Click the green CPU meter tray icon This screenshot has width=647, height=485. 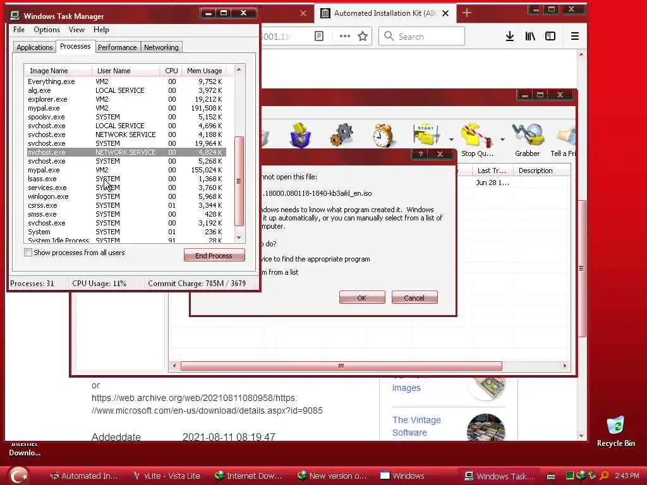[570, 476]
